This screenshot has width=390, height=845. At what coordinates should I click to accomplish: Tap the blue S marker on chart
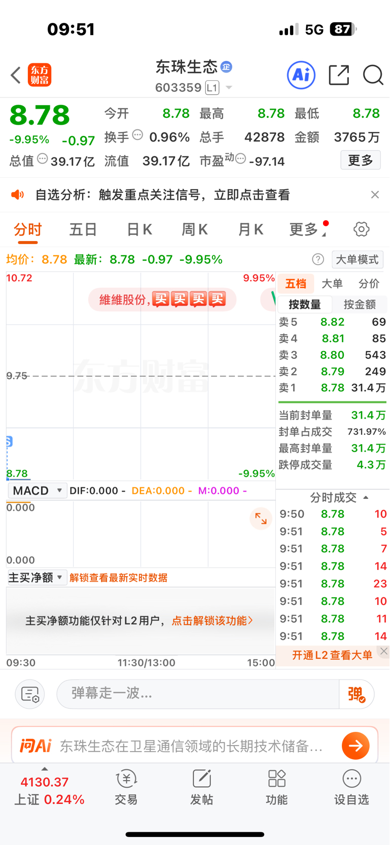[9, 441]
